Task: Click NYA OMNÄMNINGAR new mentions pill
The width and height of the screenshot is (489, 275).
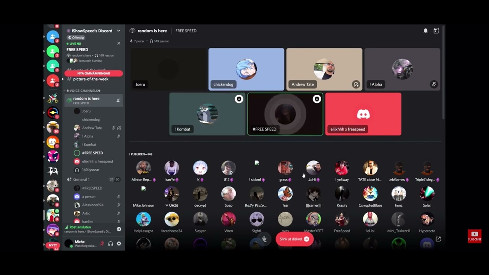Action: click(x=94, y=73)
